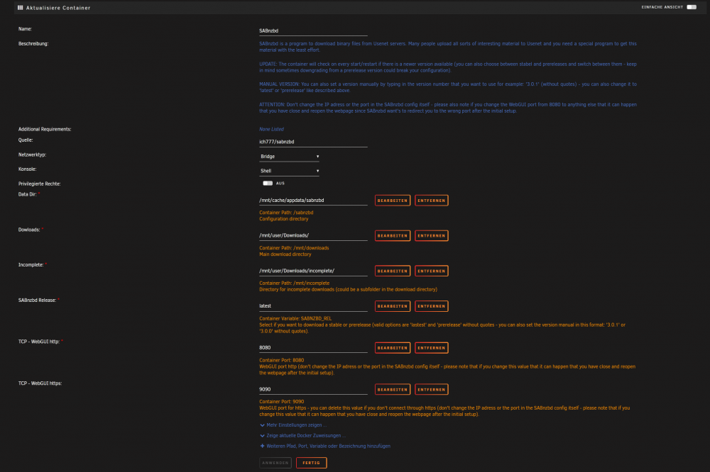Click Entfernen for Dowloads
This screenshot has width=710, height=472.
tap(432, 235)
